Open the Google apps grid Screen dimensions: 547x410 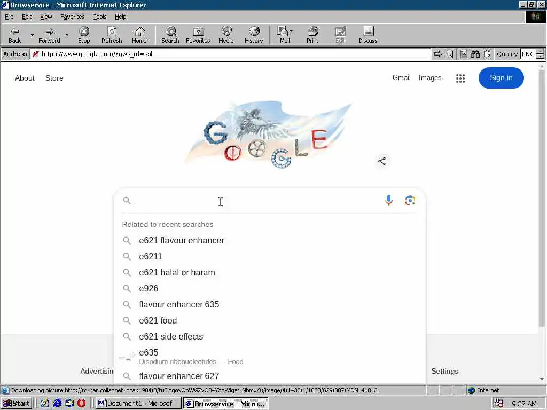coord(460,78)
